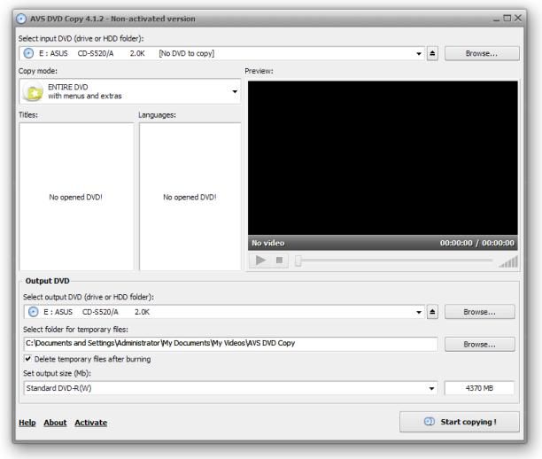
Task: Click the Activate link
Action: 90,423
